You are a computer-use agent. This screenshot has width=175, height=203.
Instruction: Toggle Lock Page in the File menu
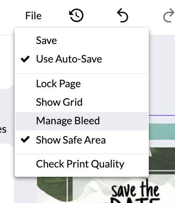tap(82, 84)
